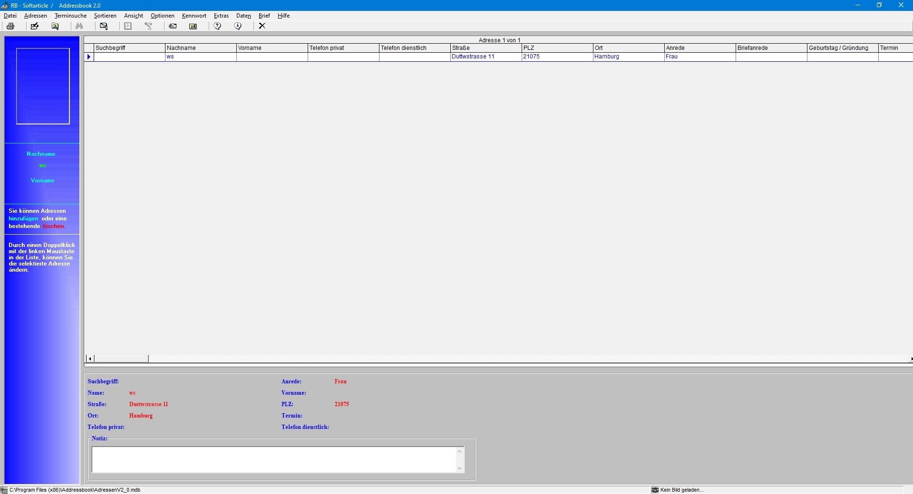Click the horizontal scrollbar thumb under the table

[121, 359]
